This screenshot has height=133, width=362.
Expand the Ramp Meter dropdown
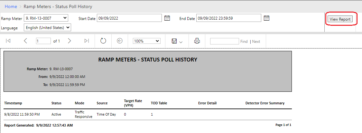click(46, 18)
